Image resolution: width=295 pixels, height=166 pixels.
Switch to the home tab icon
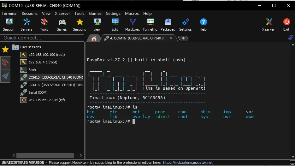94,38
